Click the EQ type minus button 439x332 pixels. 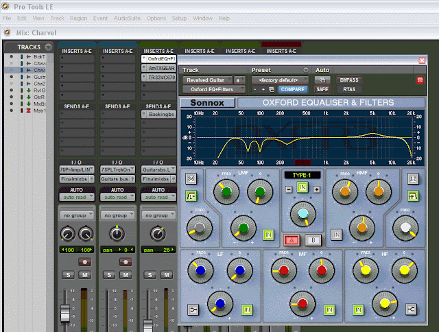[x=289, y=189]
